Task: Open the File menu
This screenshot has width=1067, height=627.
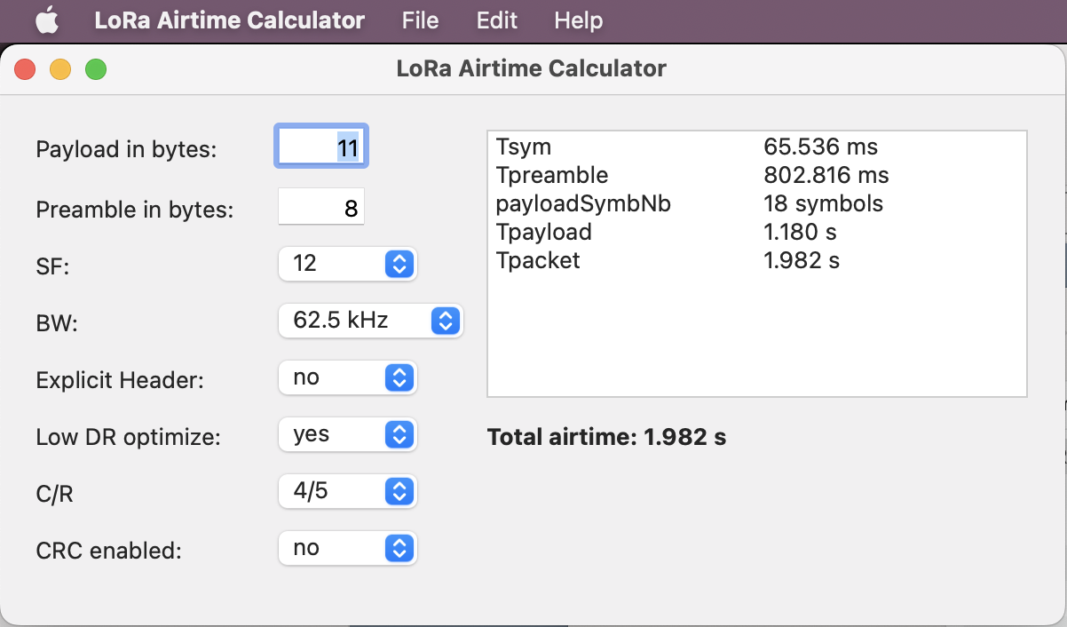Action: 420,20
